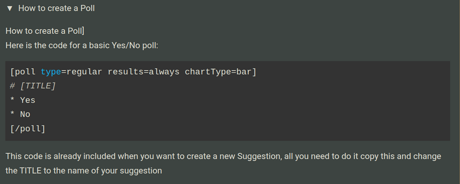Click the word 'TITLE' in the last sentence
This screenshot has width=460, height=184.
coord(30,171)
